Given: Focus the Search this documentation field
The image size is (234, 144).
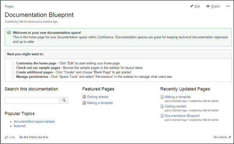Looking at the screenshot, I should click(32, 100).
